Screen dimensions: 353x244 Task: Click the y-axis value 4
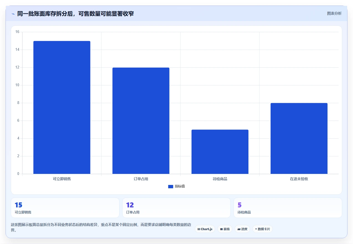tap(18, 138)
